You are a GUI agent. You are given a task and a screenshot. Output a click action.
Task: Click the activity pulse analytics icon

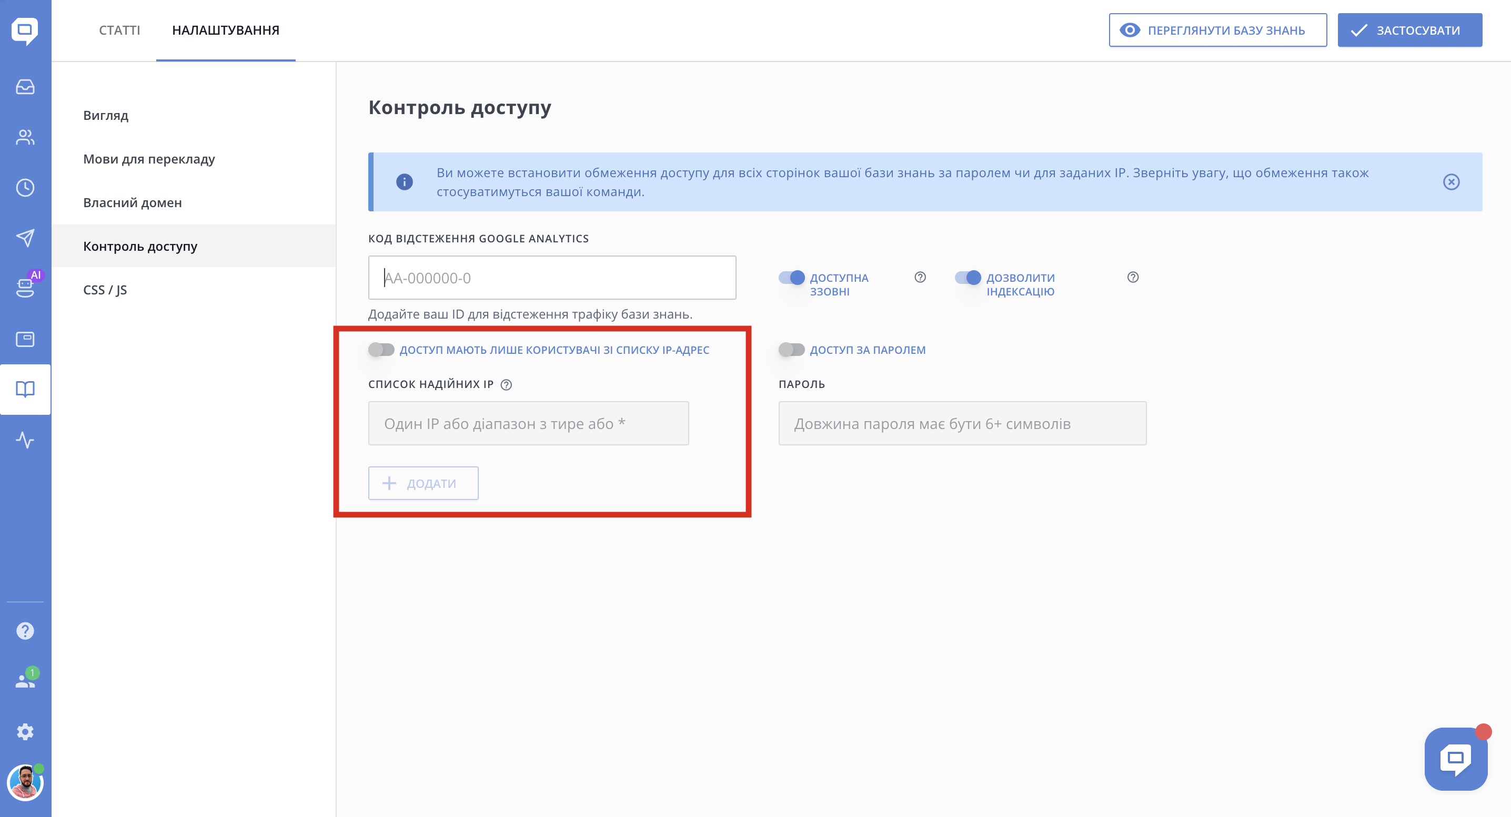pos(25,440)
